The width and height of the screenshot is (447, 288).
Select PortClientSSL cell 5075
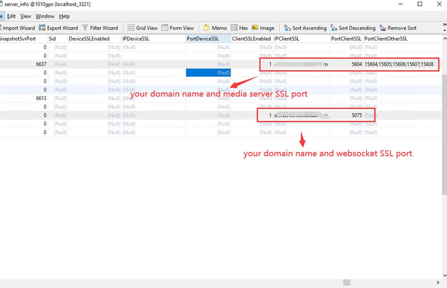(347, 115)
